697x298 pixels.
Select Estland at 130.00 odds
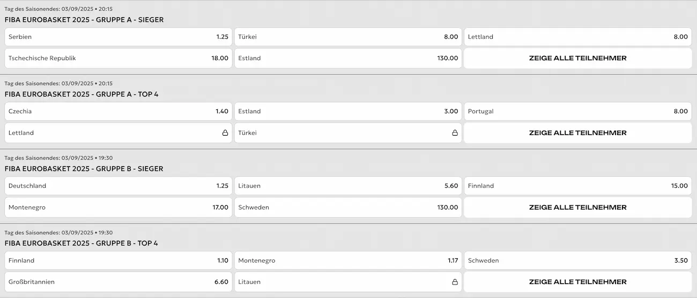[x=348, y=58]
